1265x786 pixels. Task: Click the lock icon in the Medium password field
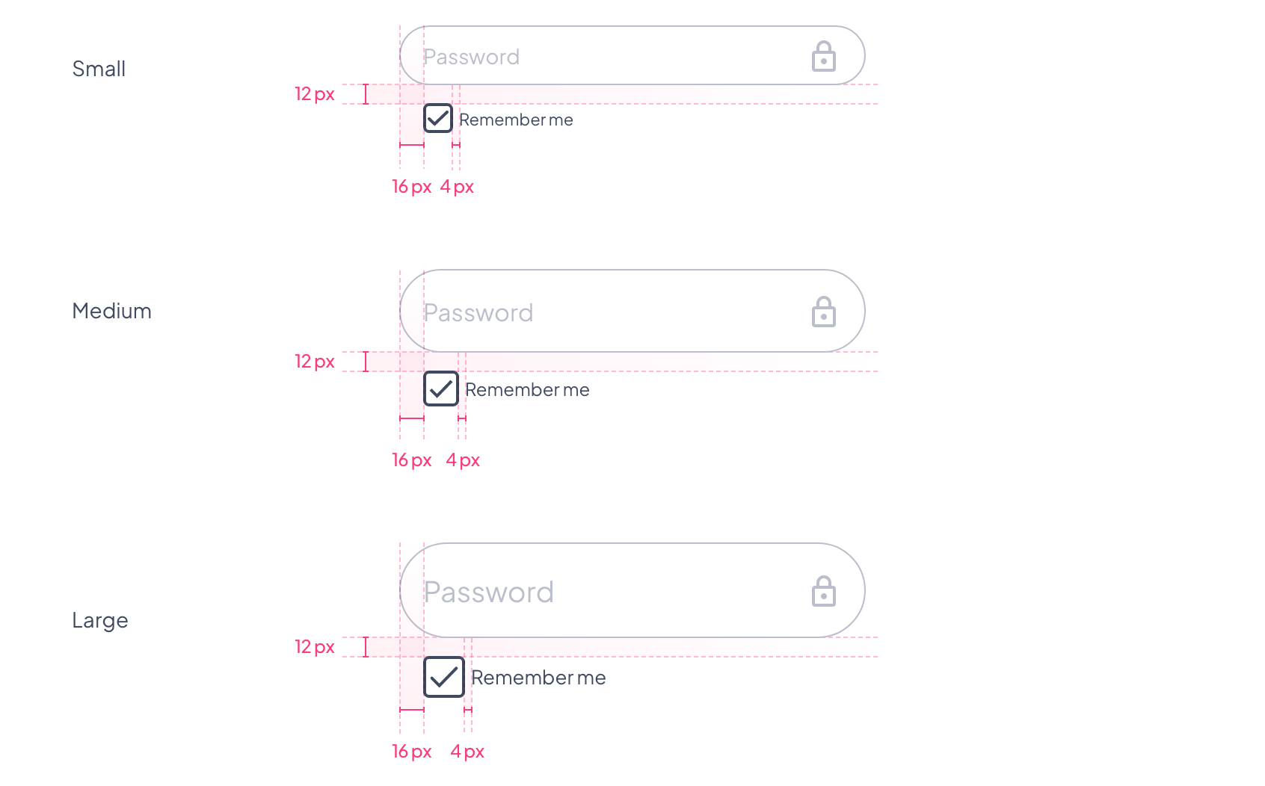823,312
